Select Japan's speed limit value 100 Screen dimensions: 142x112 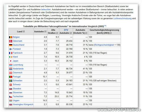pyautogui.click(x=90, y=61)
